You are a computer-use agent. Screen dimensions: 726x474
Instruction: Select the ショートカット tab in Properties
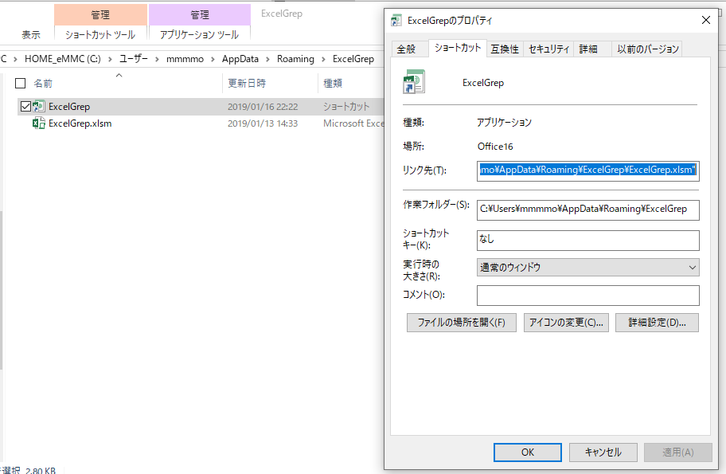click(458, 48)
